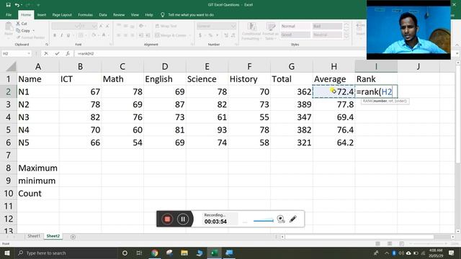The width and height of the screenshot is (461, 259).
Task: Apply the Good cell style
Action: pyautogui.click(x=295, y=35)
